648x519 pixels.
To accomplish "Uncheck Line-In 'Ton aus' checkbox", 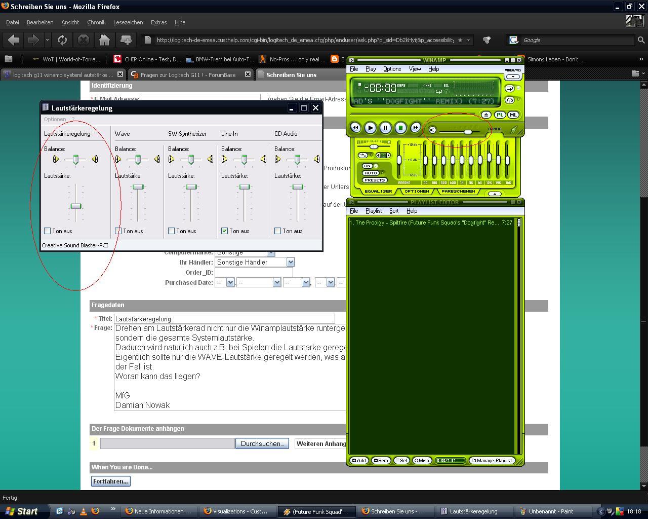I will 225,231.
